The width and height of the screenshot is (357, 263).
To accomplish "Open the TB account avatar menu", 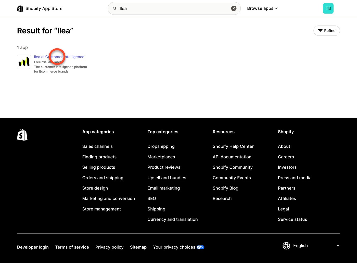I will pyautogui.click(x=328, y=8).
